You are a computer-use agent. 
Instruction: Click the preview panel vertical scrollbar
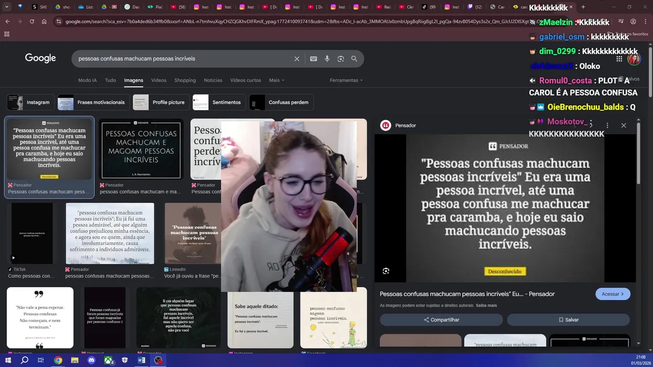click(x=638, y=153)
